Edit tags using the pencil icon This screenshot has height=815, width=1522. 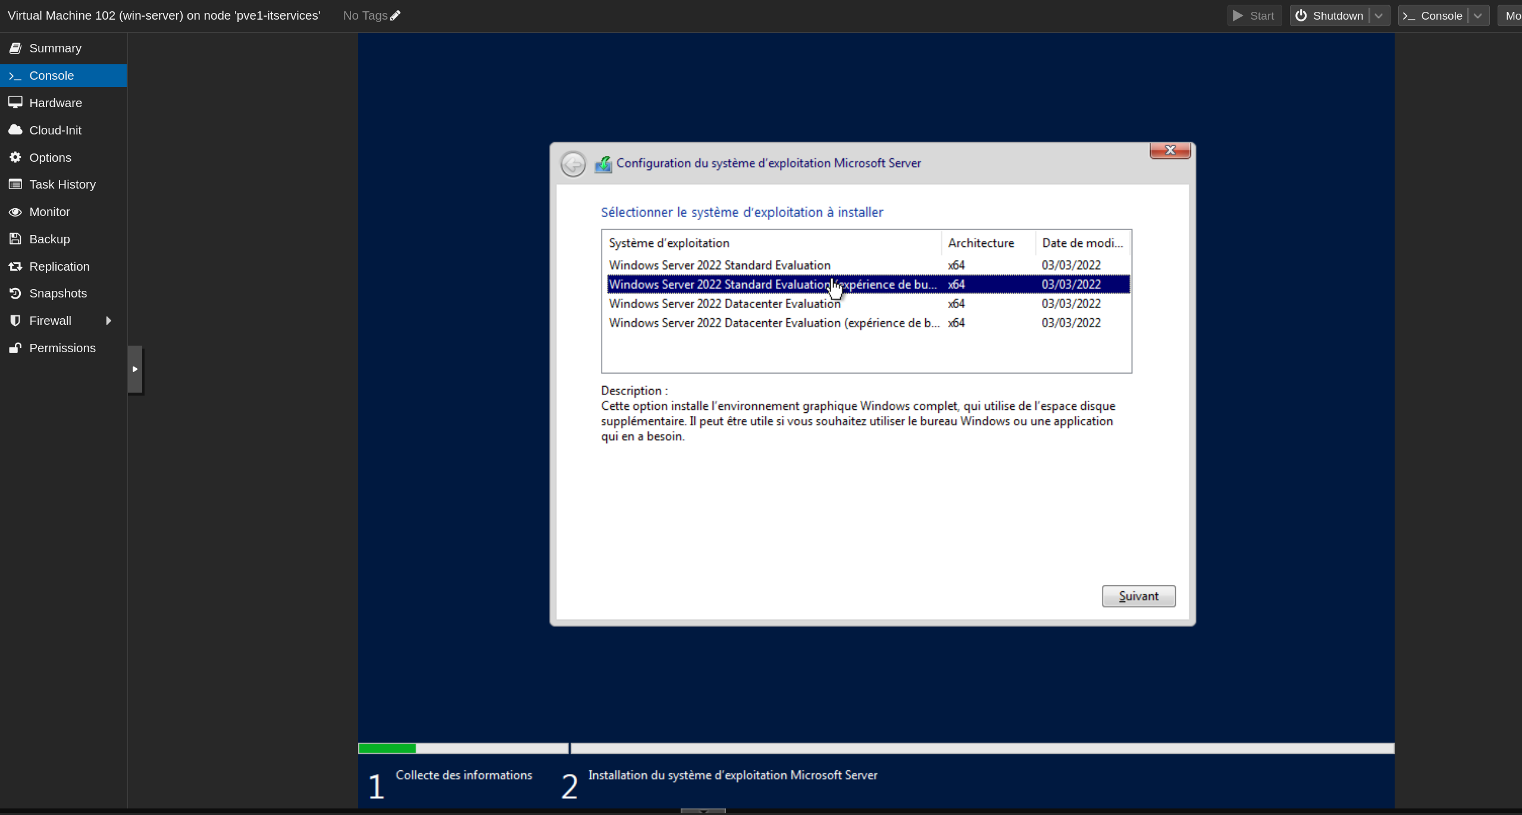click(396, 15)
